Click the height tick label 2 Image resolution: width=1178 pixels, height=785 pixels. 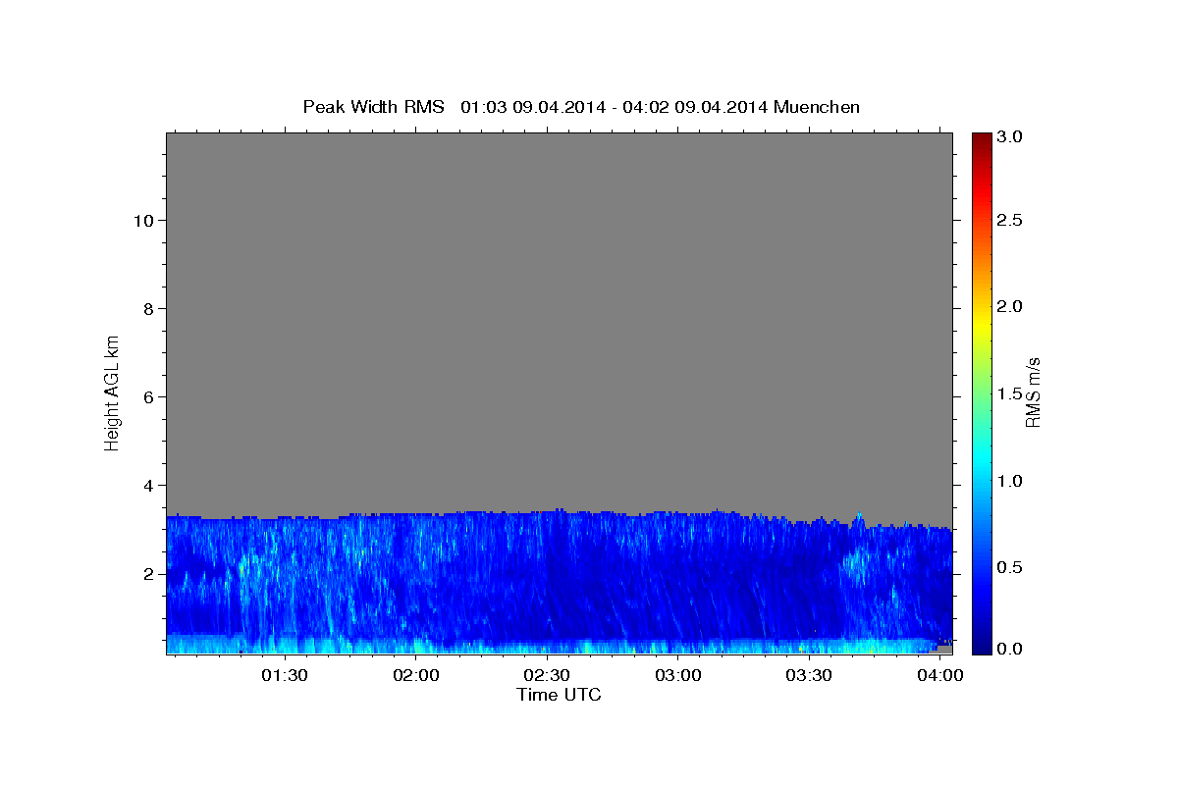(x=147, y=573)
